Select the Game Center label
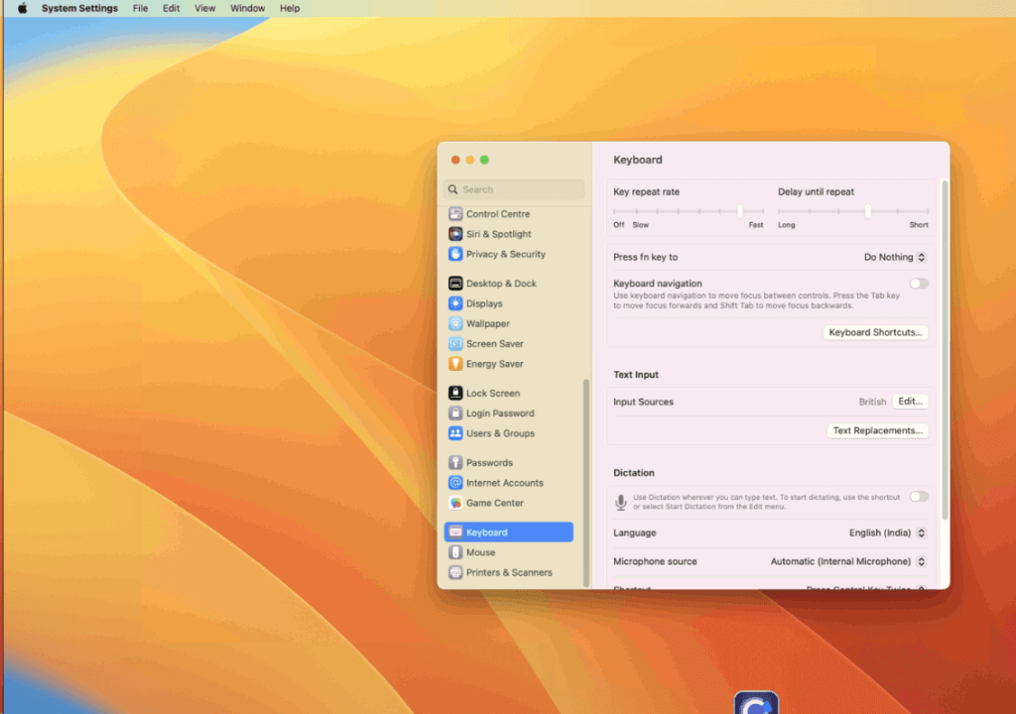 (494, 503)
